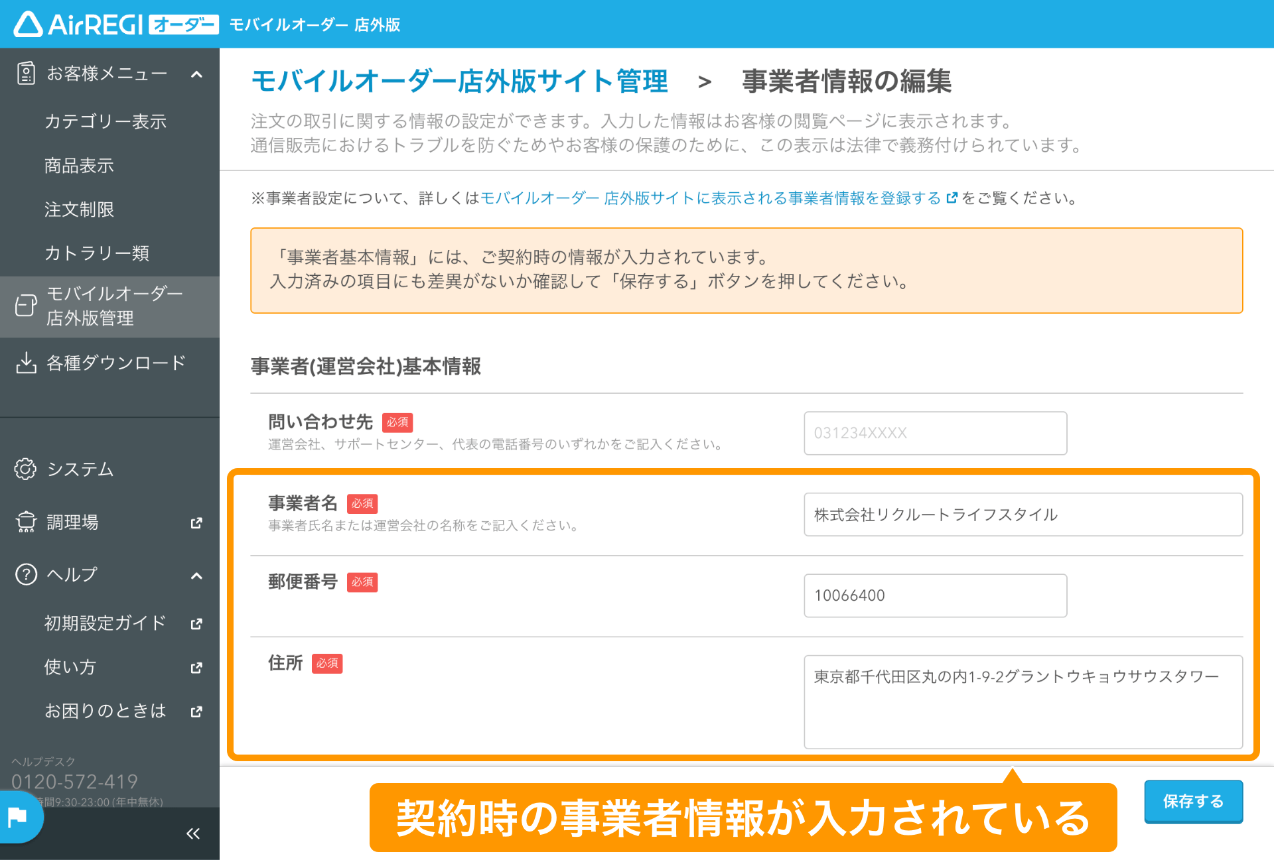Click external link icon beside 使い方
This screenshot has height=860, width=1274.
[x=196, y=667]
